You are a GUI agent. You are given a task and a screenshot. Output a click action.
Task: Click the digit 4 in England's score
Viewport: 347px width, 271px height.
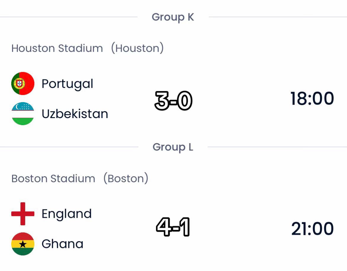pyautogui.click(x=163, y=227)
